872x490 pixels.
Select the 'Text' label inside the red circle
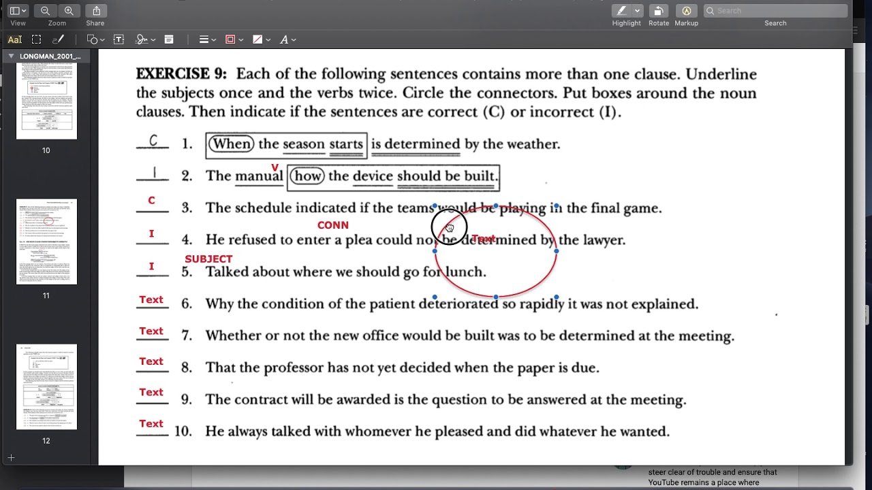pyautogui.click(x=484, y=239)
